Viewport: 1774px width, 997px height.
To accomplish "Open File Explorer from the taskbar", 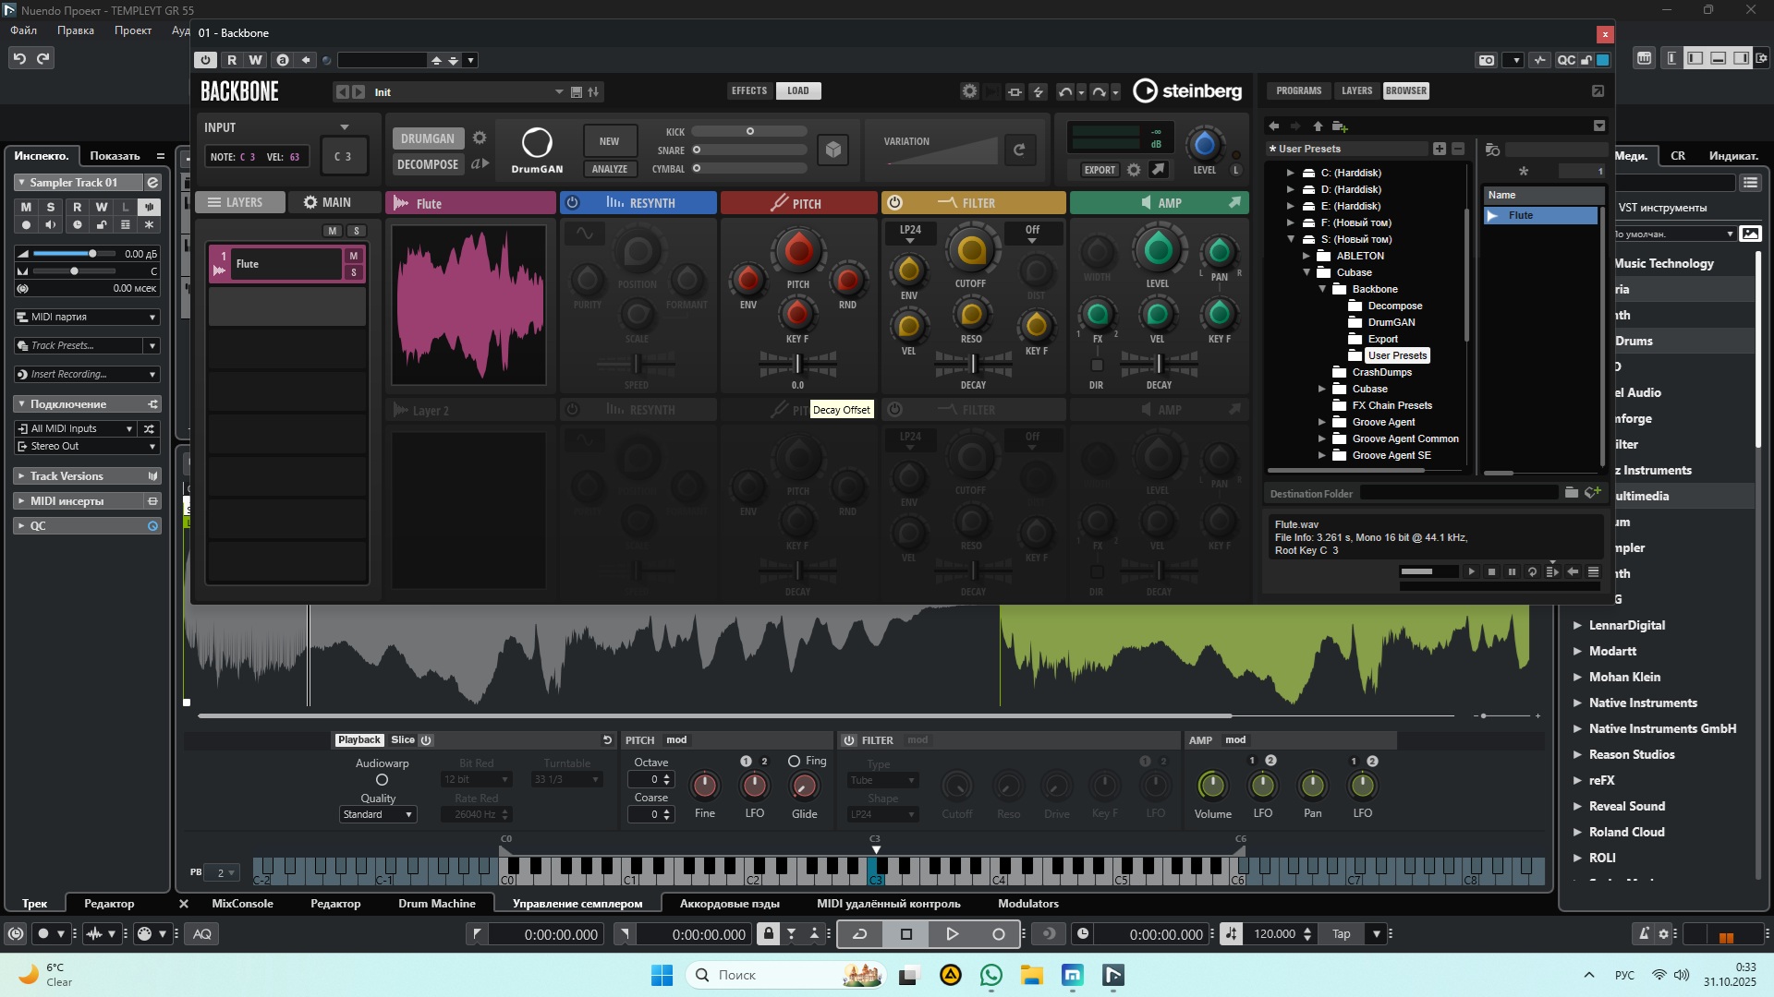I will [x=1032, y=975].
